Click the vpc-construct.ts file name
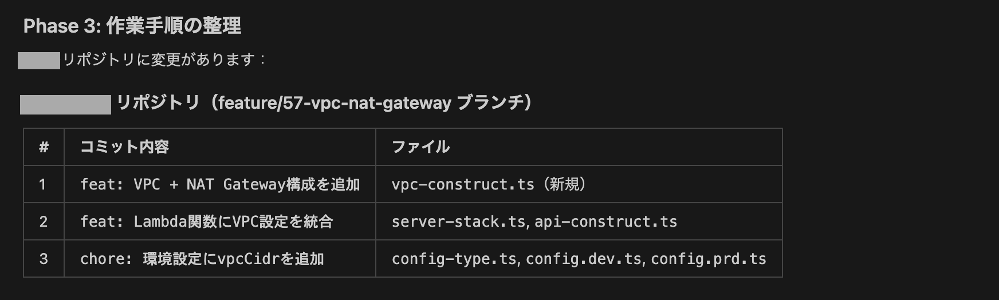 click(x=463, y=184)
